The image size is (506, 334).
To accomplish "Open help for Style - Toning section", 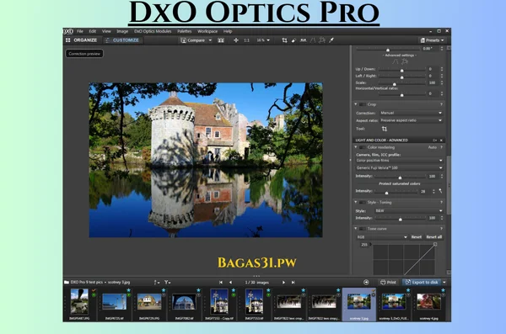I will coord(441,202).
